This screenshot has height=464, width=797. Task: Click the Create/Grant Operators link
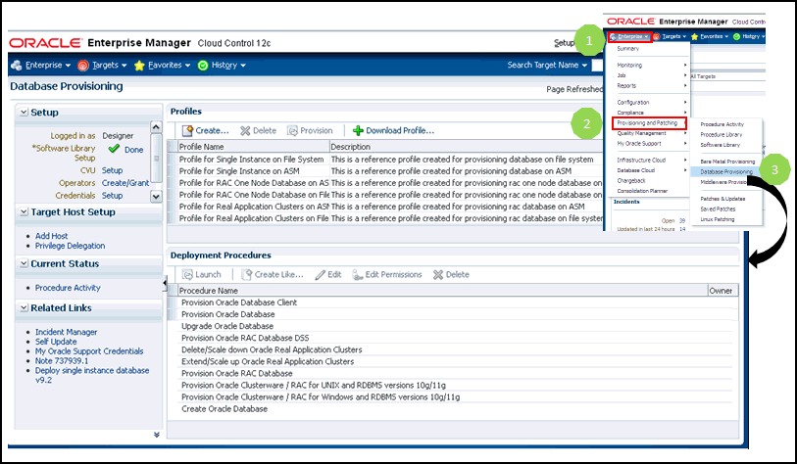125,183
